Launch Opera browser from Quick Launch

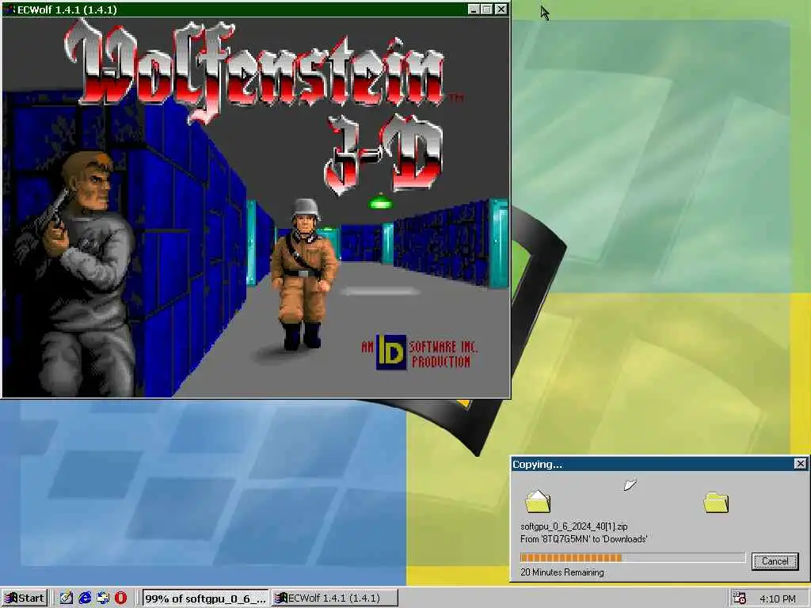click(x=120, y=598)
